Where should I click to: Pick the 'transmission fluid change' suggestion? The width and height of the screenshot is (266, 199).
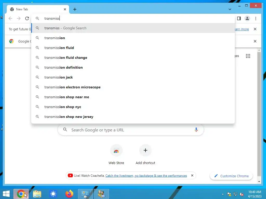point(133,58)
